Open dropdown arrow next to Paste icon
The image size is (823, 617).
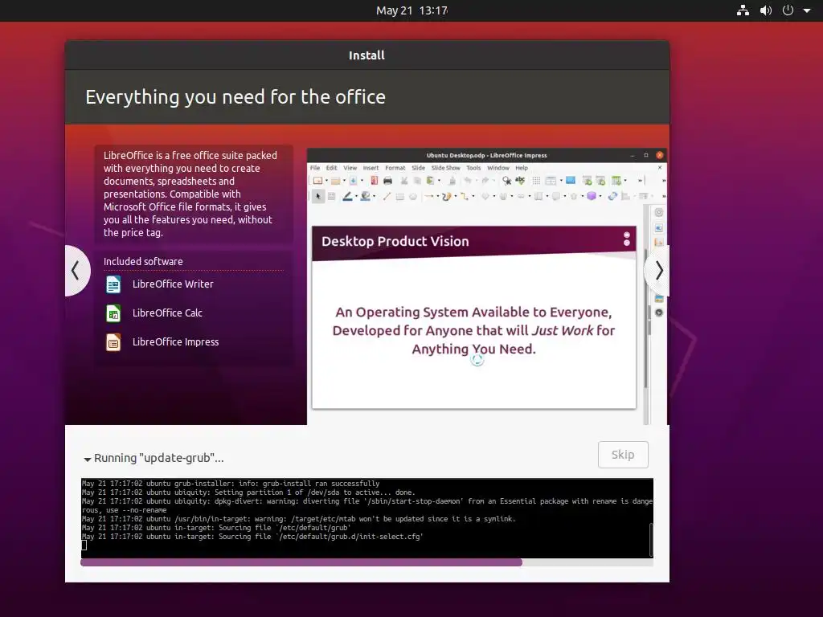[x=439, y=181]
